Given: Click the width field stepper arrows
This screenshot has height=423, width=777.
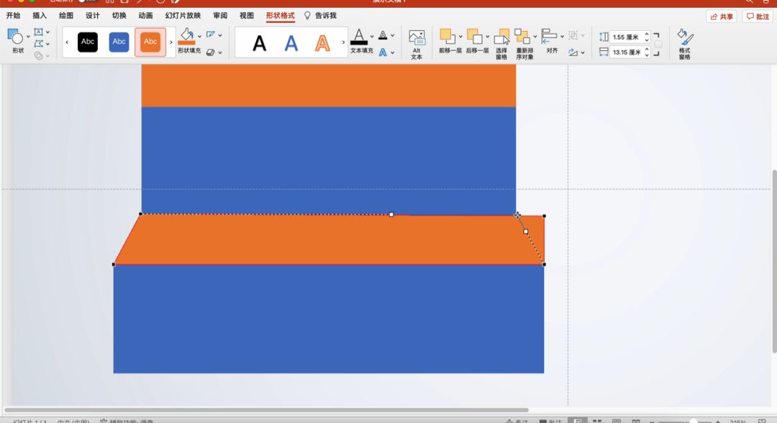Looking at the screenshot, I should (647, 52).
